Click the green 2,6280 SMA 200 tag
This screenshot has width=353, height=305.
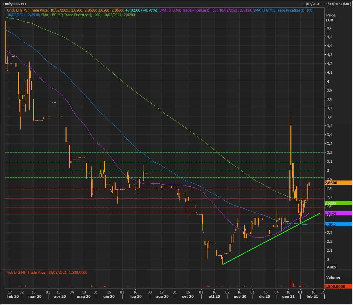338,203
